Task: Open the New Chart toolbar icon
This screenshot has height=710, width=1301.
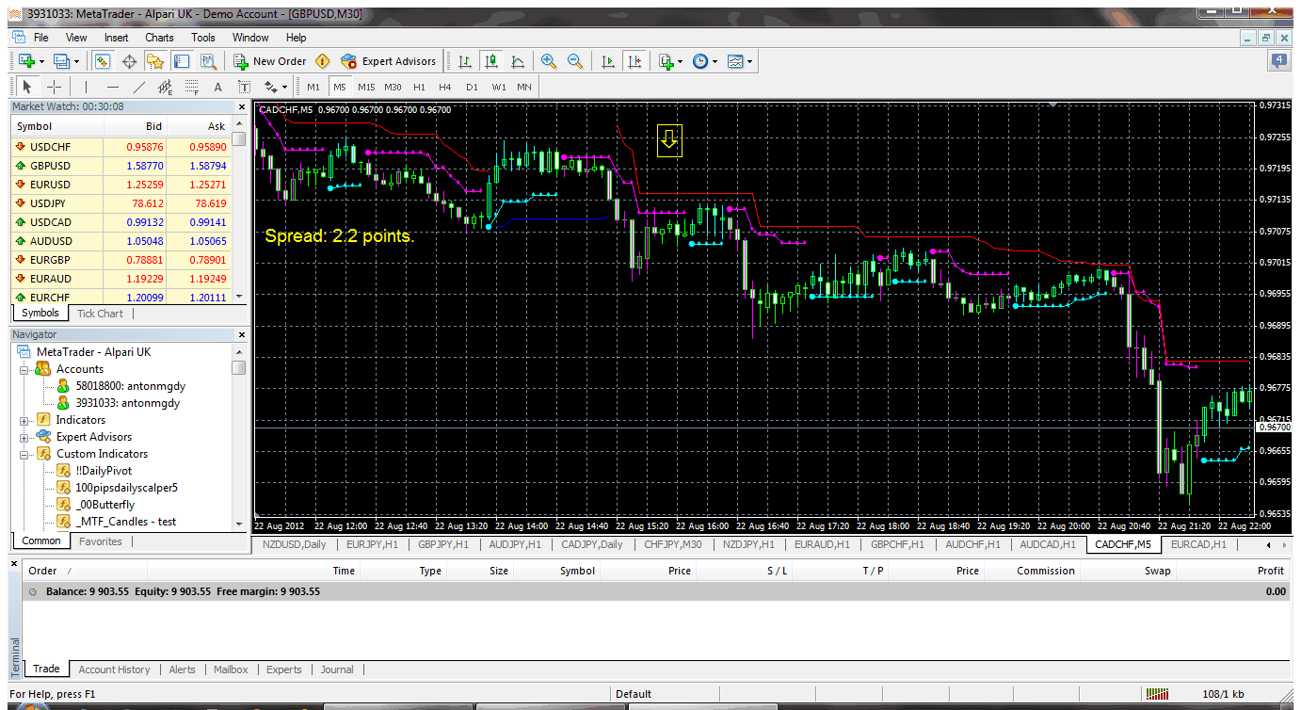Action: 26,61
